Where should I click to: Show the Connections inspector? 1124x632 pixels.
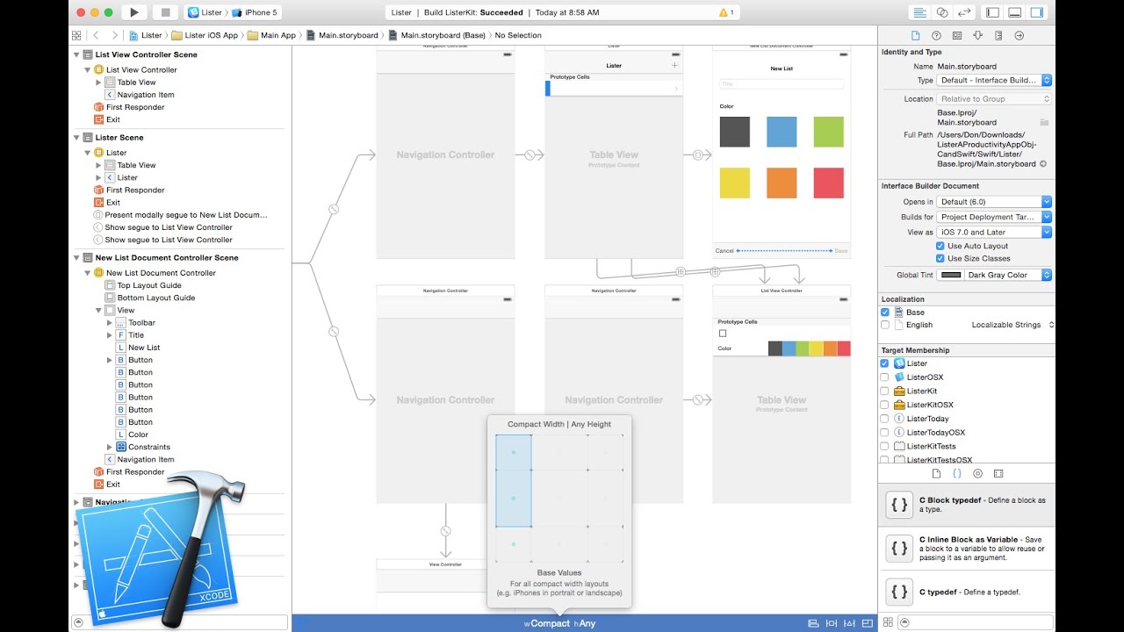1020,35
